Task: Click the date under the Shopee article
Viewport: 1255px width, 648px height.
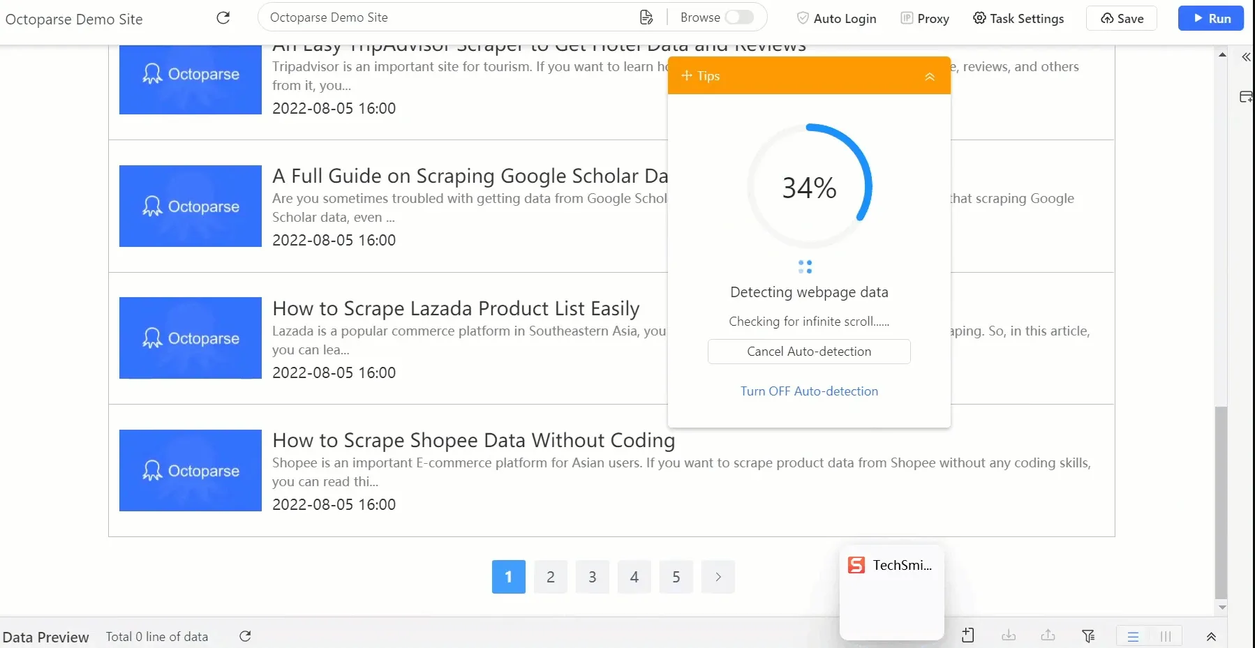Action: pos(334,504)
